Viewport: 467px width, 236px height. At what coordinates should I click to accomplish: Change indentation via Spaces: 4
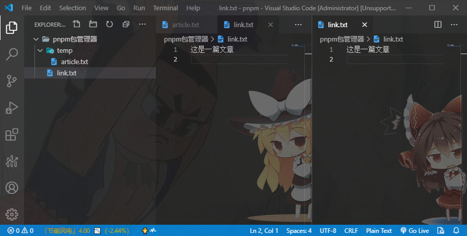click(x=299, y=231)
